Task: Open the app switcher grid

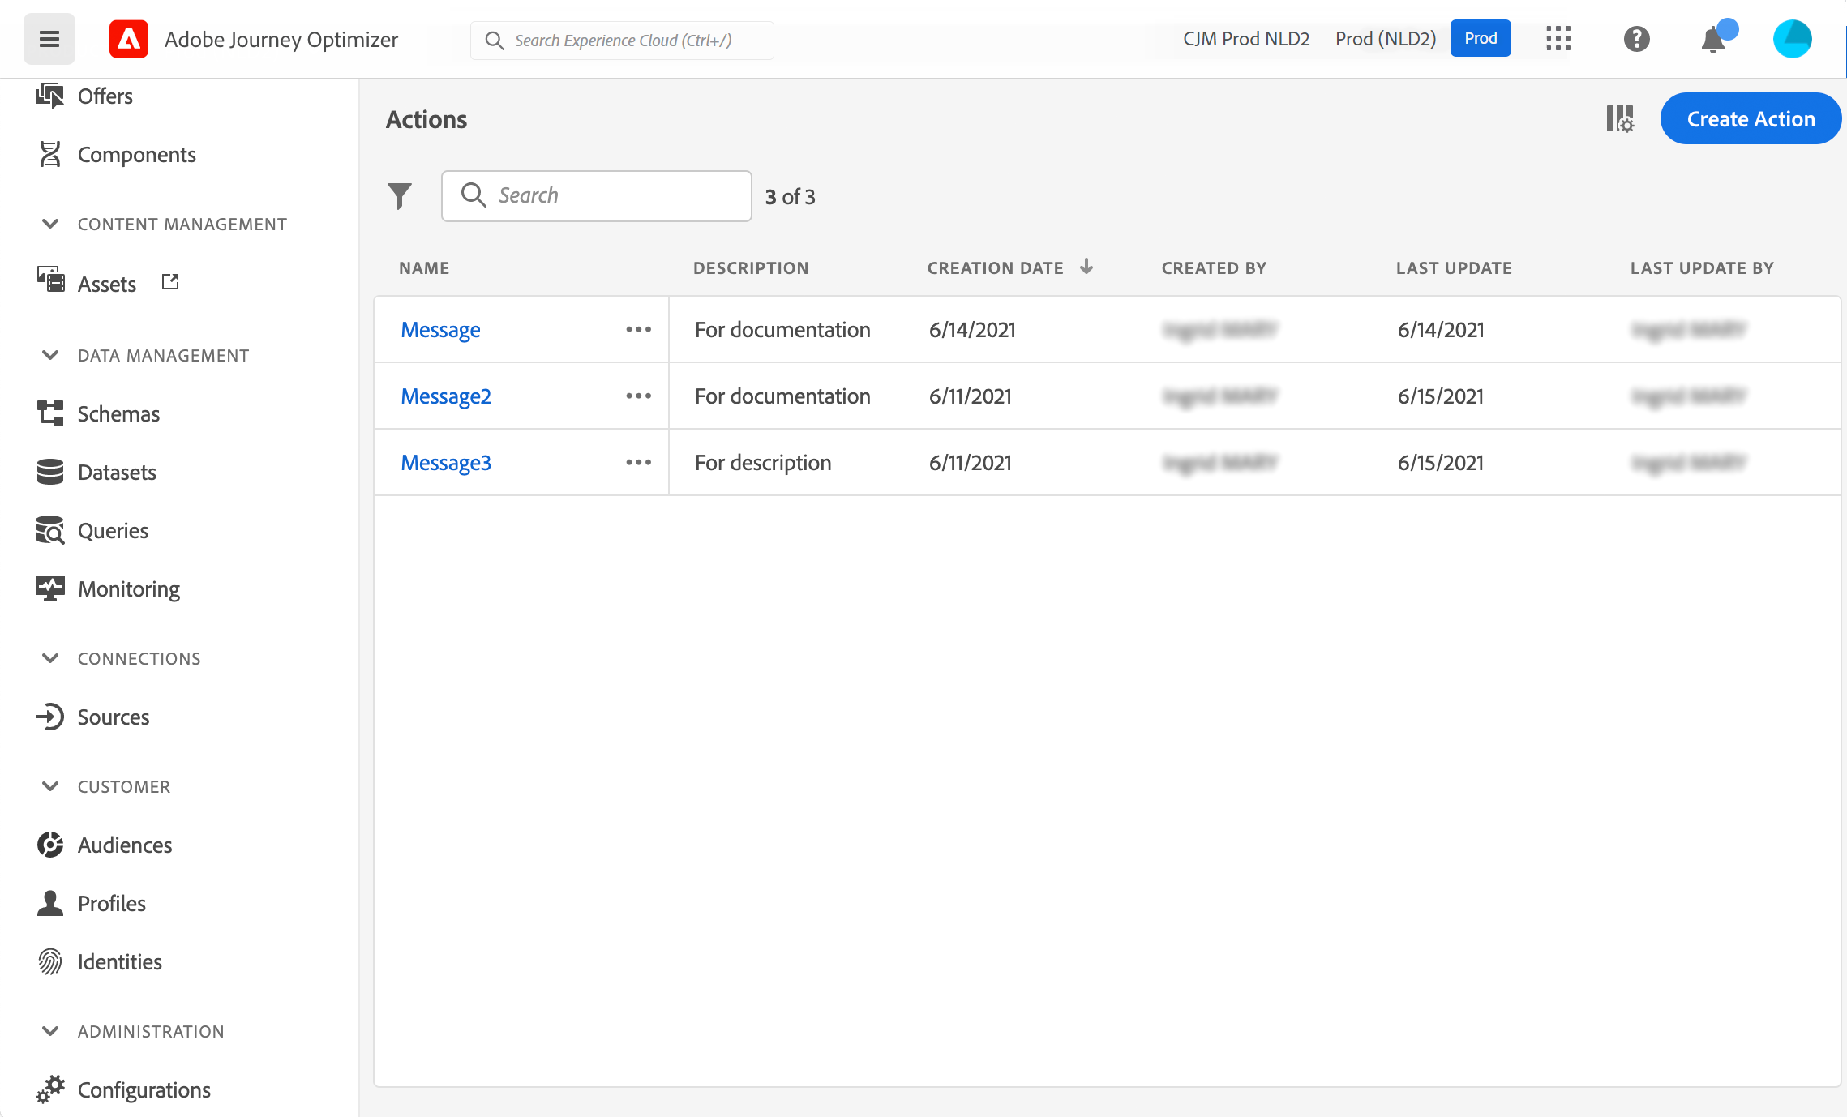Action: [x=1558, y=39]
